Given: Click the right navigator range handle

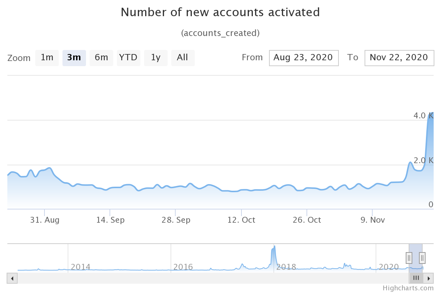Looking at the screenshot, I should click(x=422, y=258).
